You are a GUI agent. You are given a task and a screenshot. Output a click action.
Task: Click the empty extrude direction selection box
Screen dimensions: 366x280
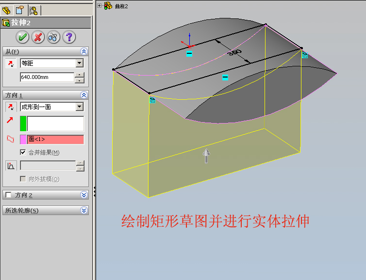click(x=55, y=124)
